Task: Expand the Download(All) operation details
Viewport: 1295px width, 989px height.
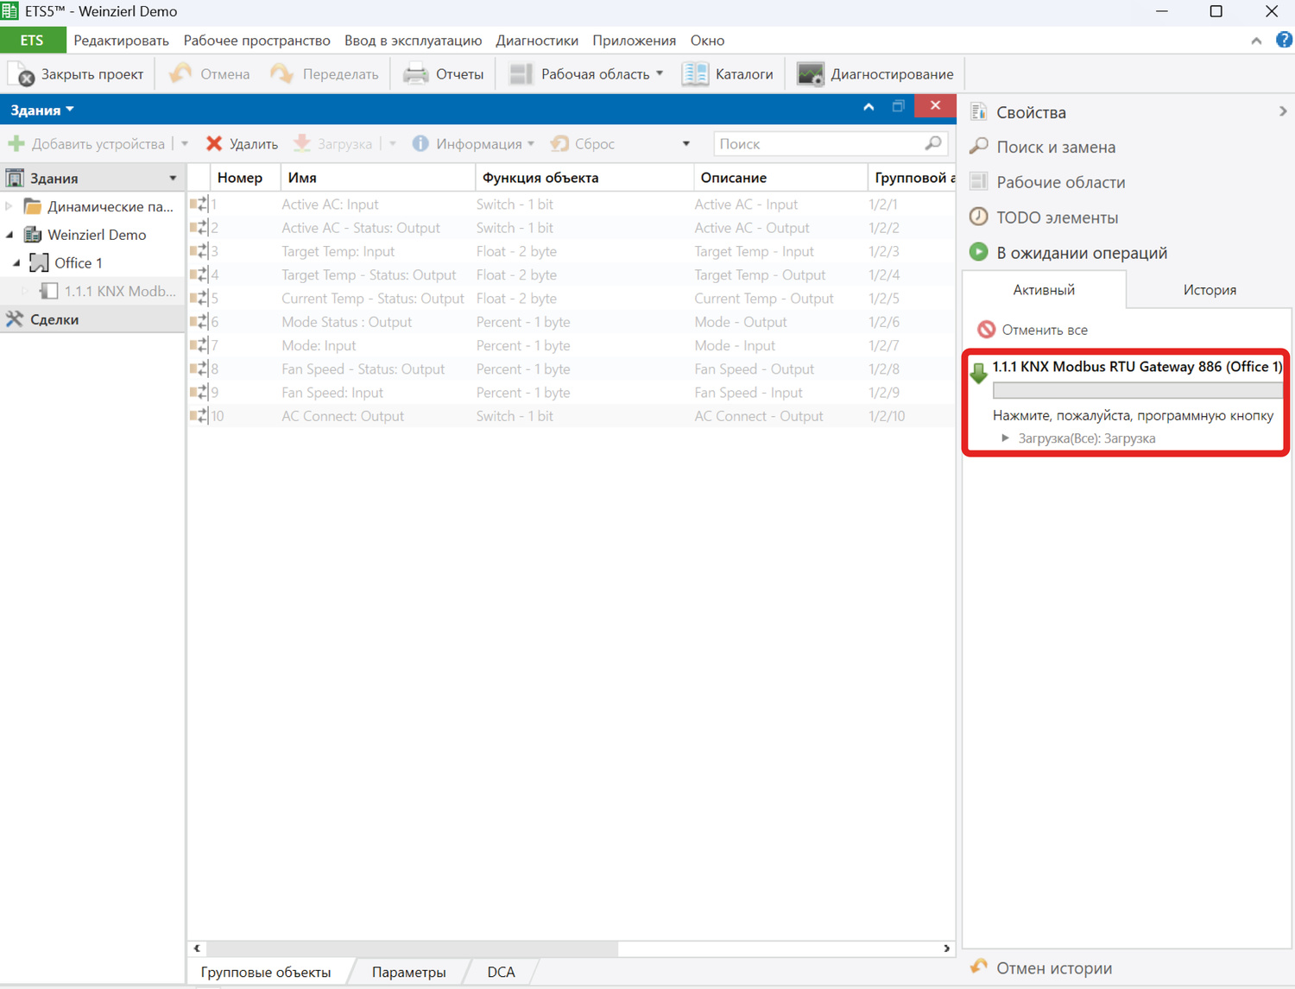Action: (1005, 438)
